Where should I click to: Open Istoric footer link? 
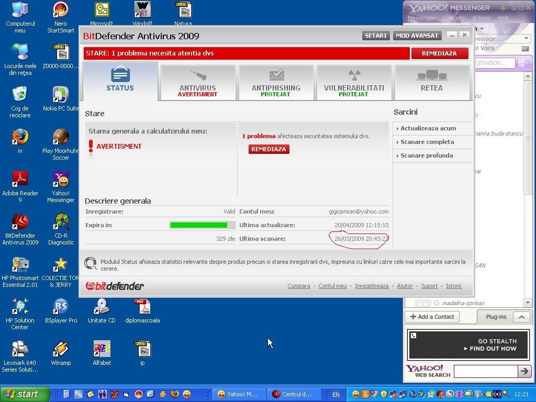(454, 286)
